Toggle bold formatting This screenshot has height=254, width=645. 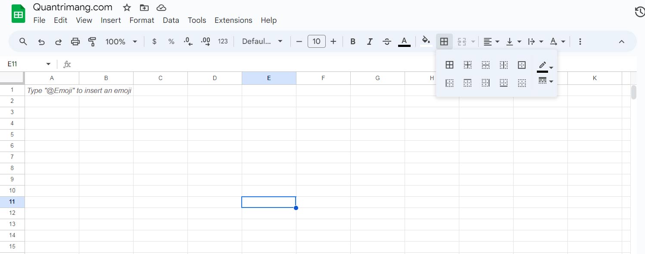(352, 41)
